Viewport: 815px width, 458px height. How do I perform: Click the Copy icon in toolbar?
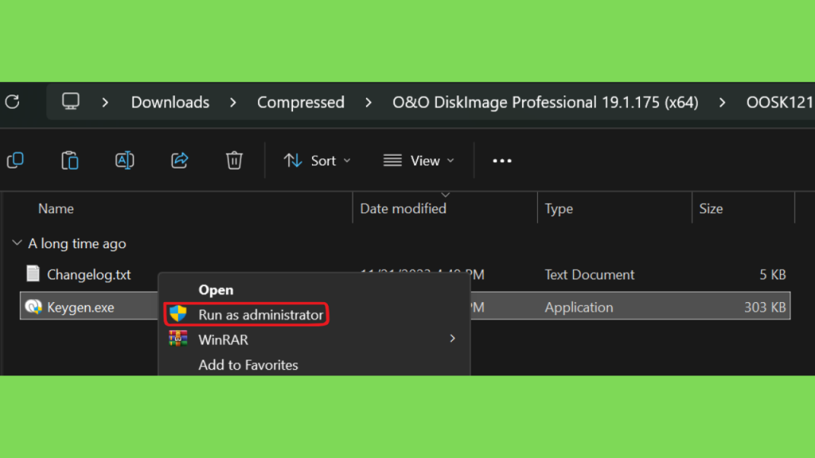pyautogui.click(x=16, y=161)
